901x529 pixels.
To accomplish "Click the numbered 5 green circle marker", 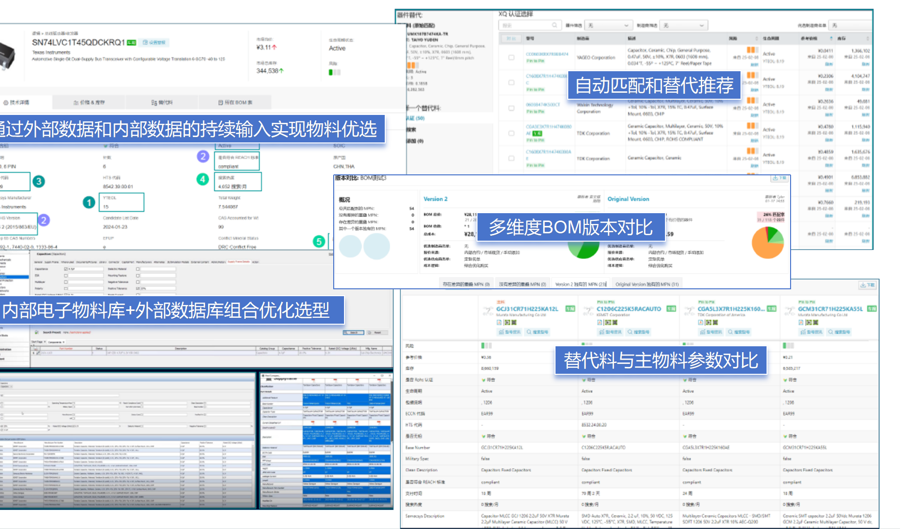I will [x=319, y=241].
